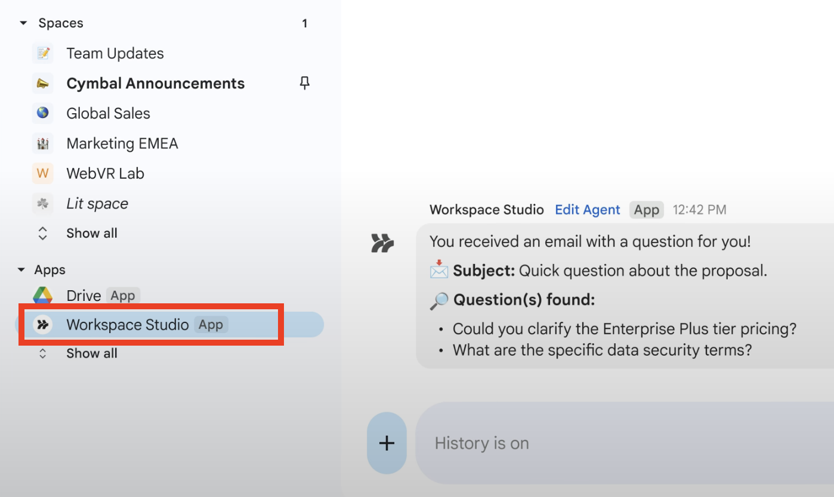The width and height of the screenshot is (834, 497).
Task: Click the Google Drive triangle icon
Action: point(43,295)
